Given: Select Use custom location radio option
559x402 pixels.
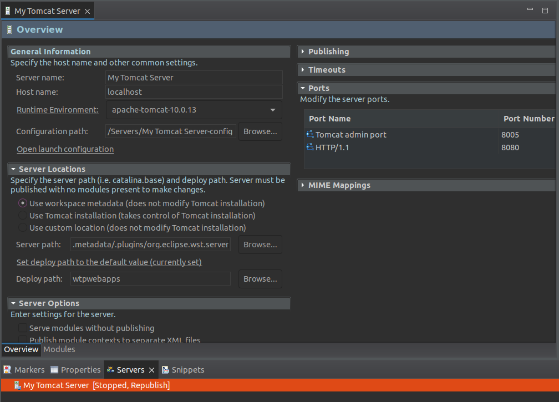Looking at the screenshot, I should [x=23, y=228].
